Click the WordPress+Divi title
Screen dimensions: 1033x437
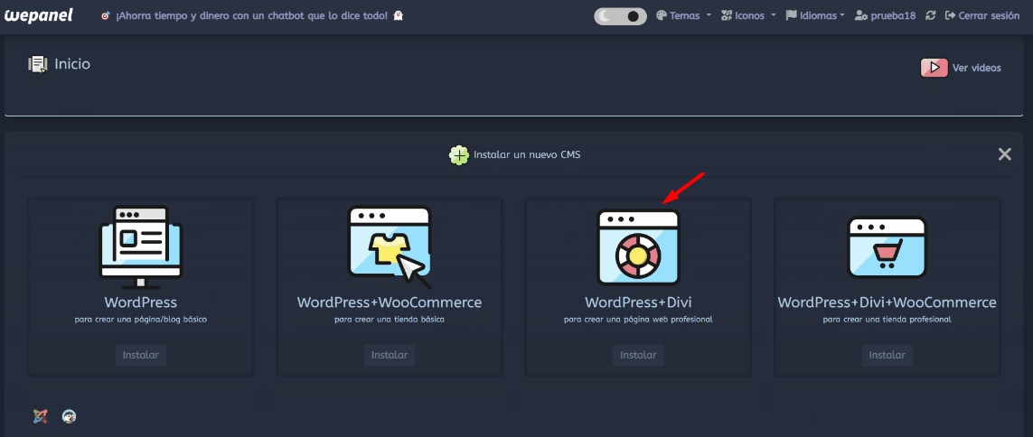(638, 302)
